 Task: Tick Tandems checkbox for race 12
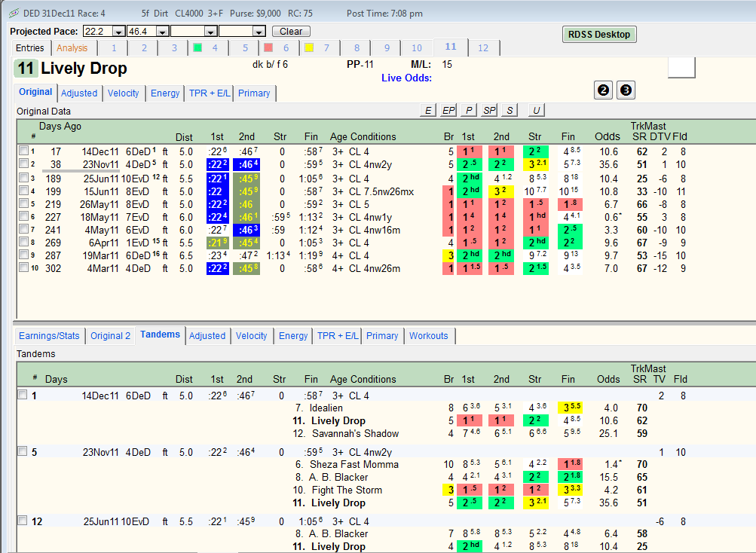pyautogui.click(x=22, y=520)
